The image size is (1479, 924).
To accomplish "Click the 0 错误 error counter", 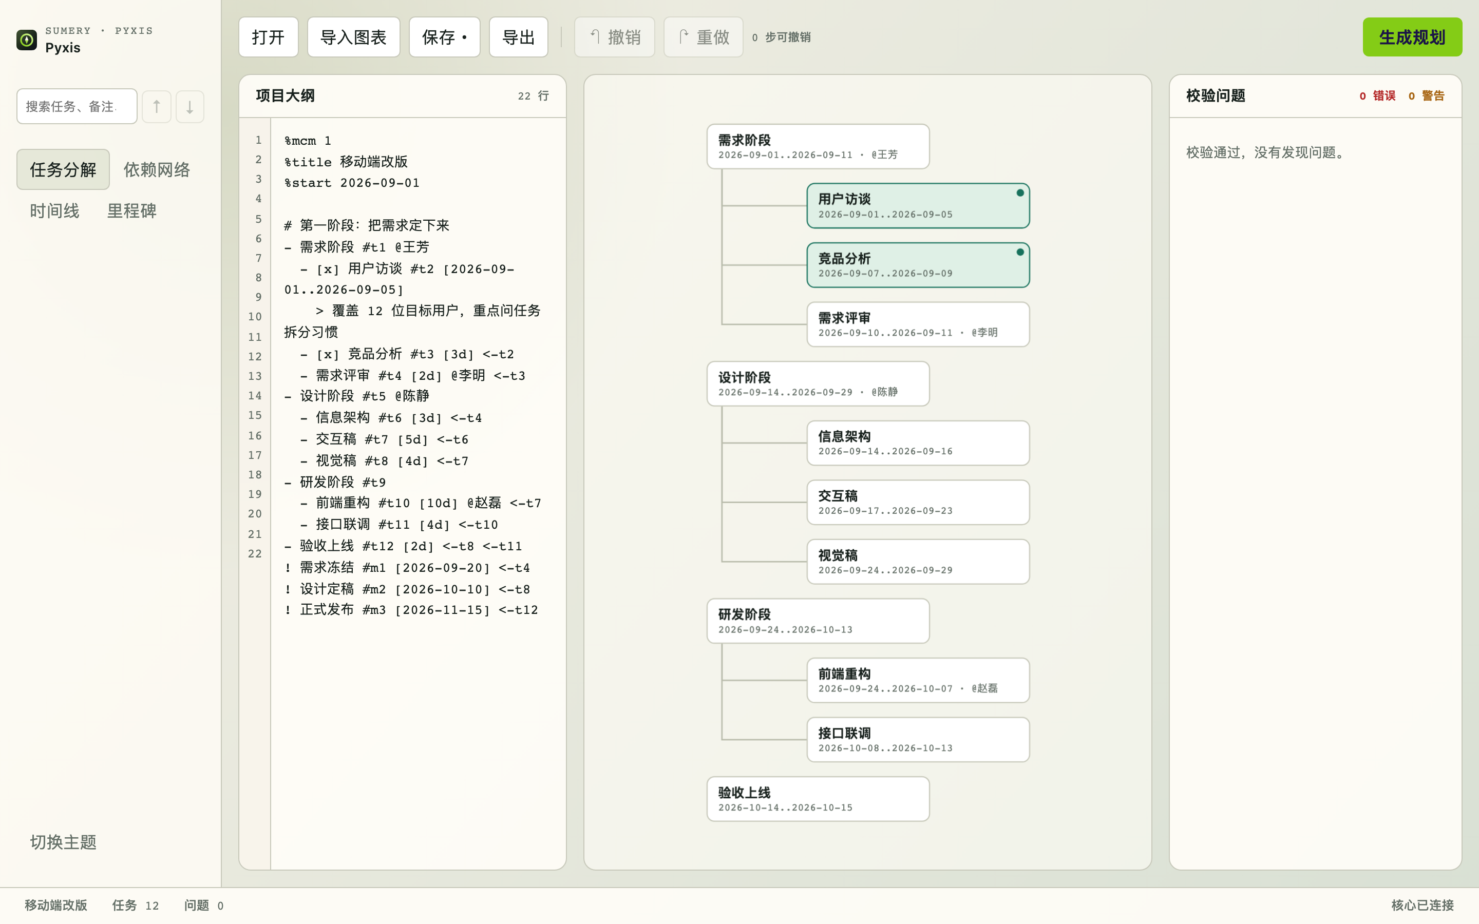I will (1377, 96).
